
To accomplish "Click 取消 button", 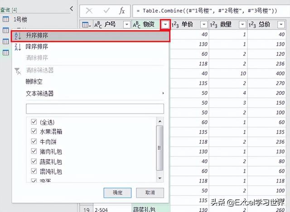I will [150, 193].
